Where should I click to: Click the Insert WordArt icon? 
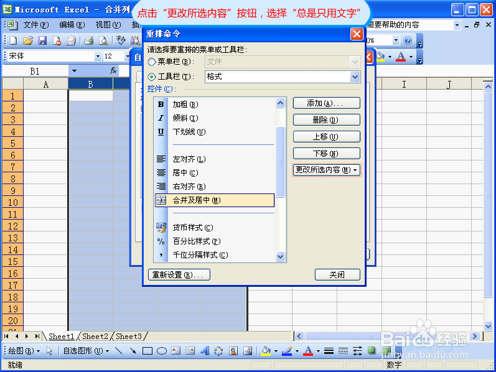[205, 351]
